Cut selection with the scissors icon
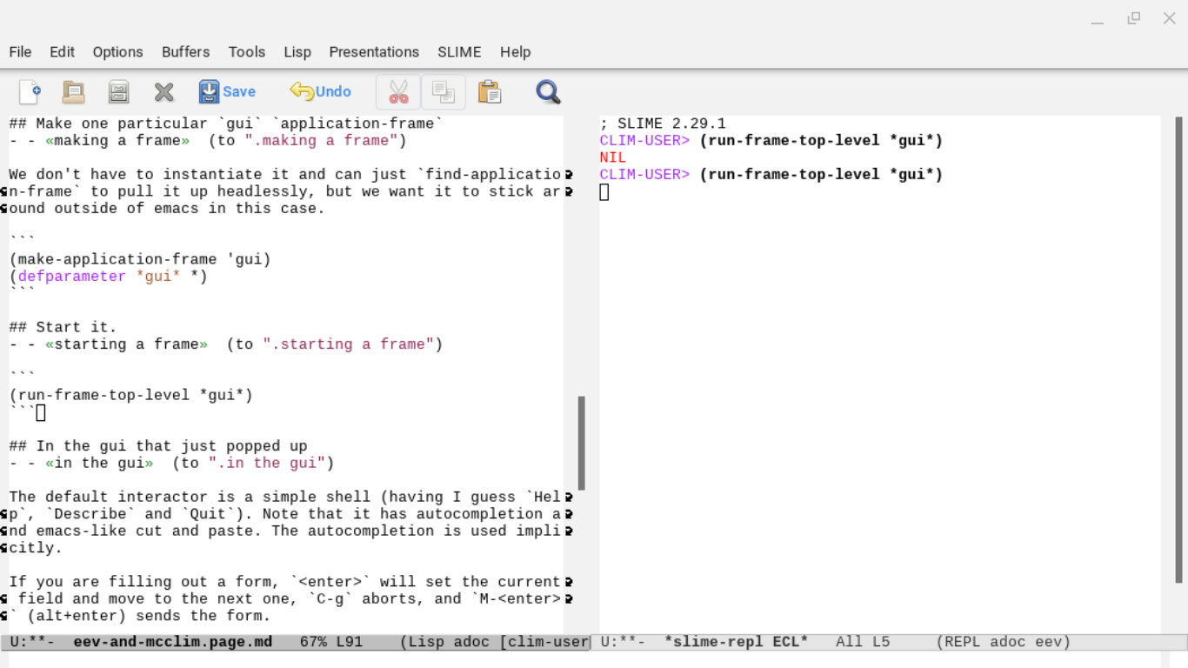This screenshot has height=668, width=1188. pos(398,91)
